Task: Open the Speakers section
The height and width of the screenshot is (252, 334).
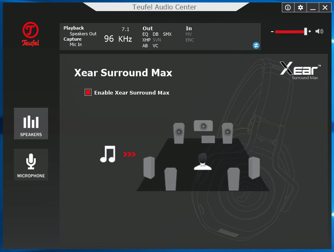Action: click(x=31, y=124)
